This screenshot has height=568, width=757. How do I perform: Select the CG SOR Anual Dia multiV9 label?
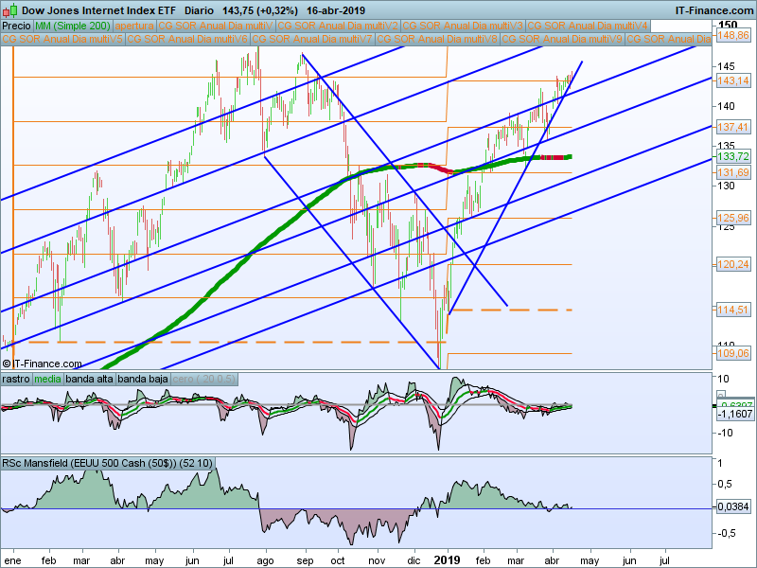click(x=562, y=39)
